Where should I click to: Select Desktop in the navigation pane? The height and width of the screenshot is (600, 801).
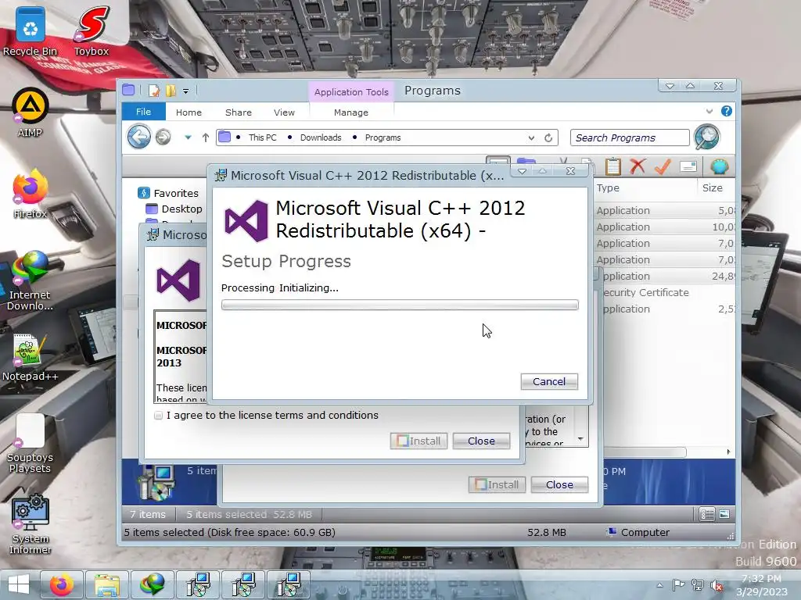[x=174, y=209]
